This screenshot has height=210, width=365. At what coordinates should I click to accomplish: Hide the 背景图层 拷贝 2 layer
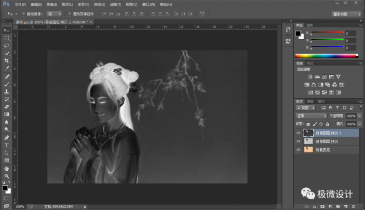pos(298,133)
